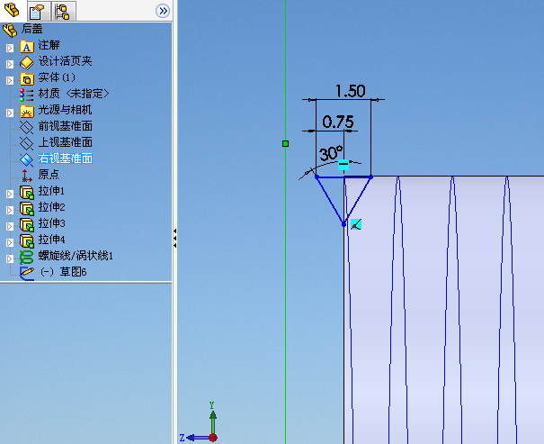Select 拉伸3 in the tree
This screenshot has height=444, width=544.
pos(51,223)
